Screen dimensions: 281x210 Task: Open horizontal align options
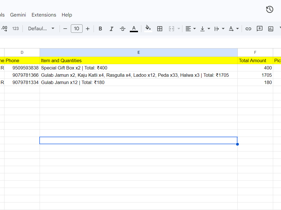[191, 29]
